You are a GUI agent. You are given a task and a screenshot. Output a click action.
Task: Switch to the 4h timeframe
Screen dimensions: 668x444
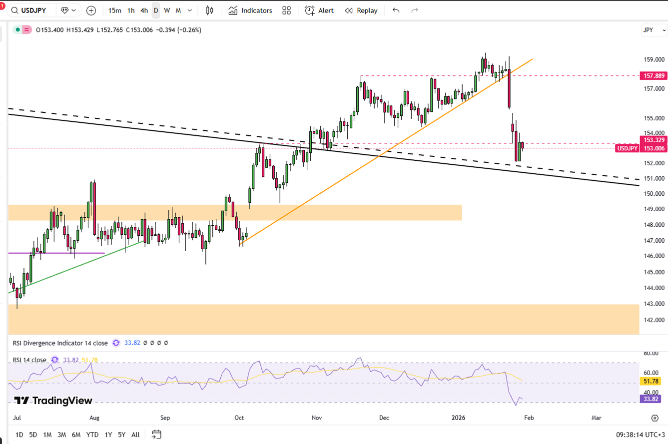click(x=144, y=10)
